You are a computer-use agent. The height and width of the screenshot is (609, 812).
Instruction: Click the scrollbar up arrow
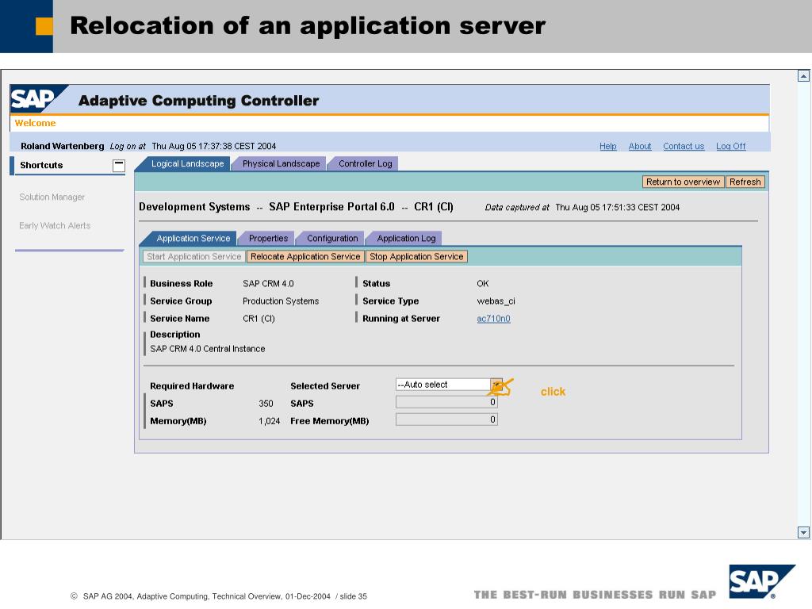(803, 76)
